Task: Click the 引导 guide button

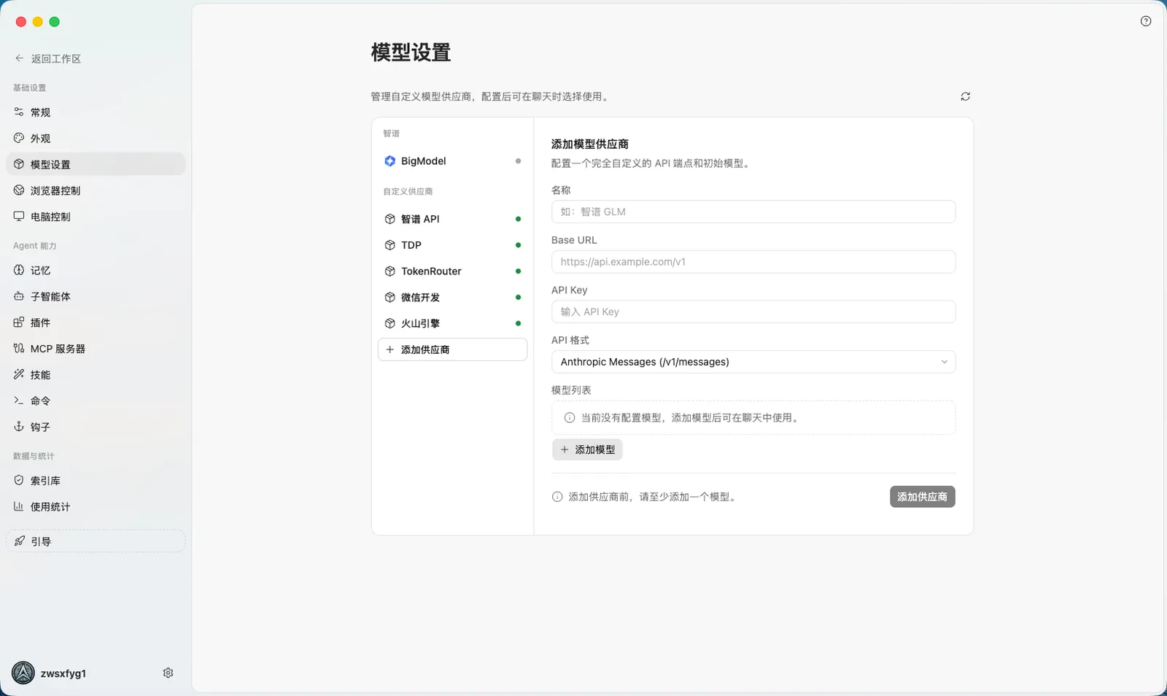Action: [96, 541]
